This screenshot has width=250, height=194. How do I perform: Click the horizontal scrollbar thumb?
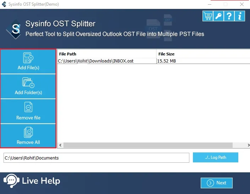pyautogui.click(x=148, y=145)
